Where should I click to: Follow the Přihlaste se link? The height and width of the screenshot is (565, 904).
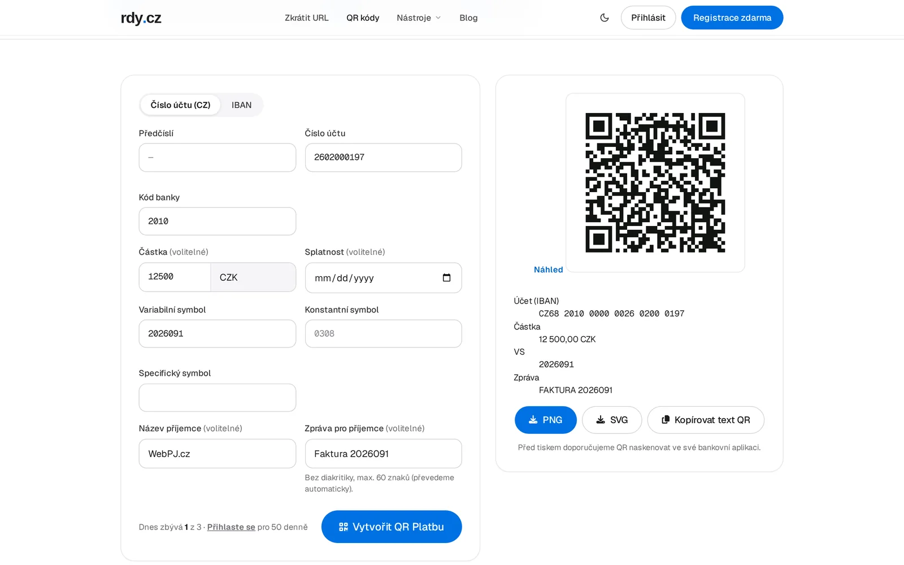[231, 527]
